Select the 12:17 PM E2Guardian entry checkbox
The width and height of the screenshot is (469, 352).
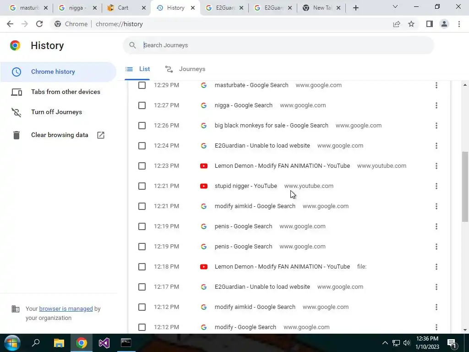coord(142,287)
